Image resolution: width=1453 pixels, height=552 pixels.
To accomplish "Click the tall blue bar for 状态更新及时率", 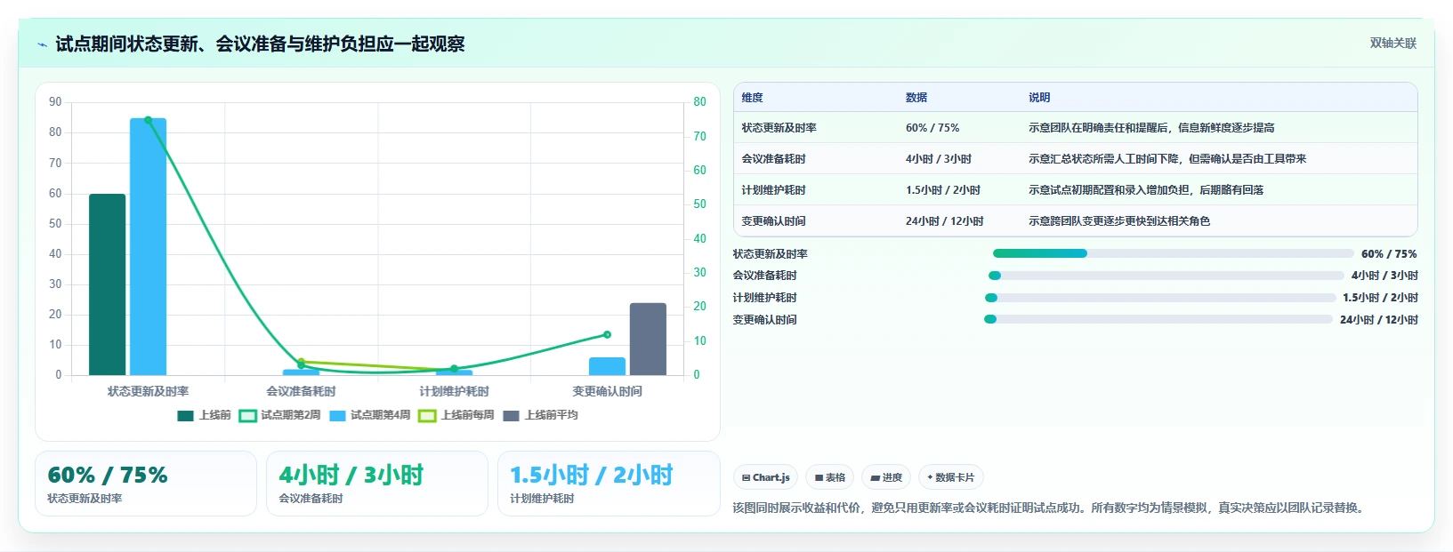I will [x=148, y=246].
